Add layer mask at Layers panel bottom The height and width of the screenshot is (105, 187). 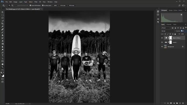coord(171,103)
